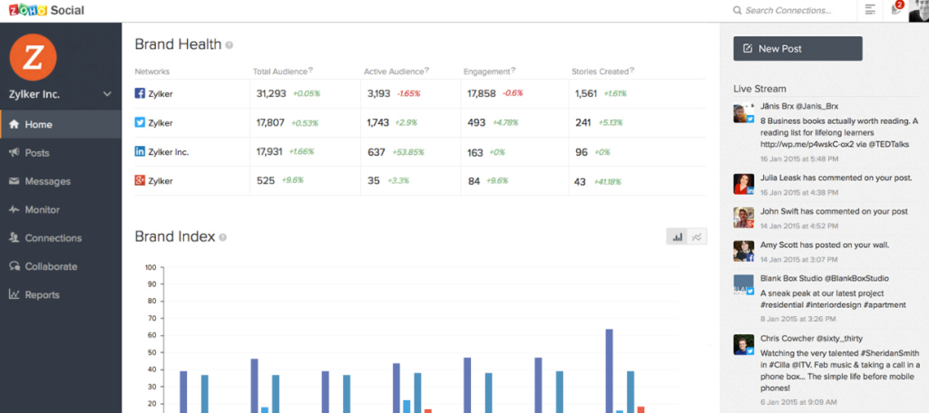Click help mark beside Stories Created

[x=632, y=71]
